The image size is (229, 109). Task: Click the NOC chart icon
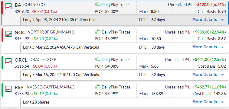point(8,34)
